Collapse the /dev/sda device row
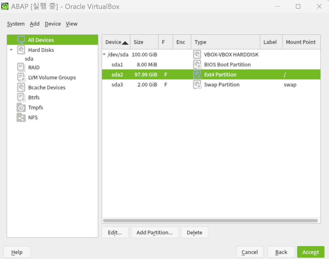This screenshot has width=329, height=259. [x=104, y=54]
